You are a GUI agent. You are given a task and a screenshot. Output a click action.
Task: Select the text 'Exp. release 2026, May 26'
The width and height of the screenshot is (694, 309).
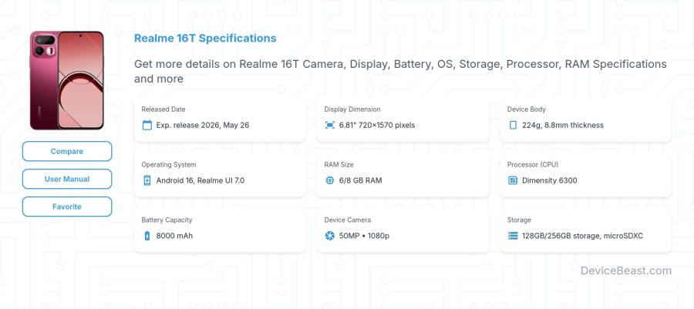point(203,125)
